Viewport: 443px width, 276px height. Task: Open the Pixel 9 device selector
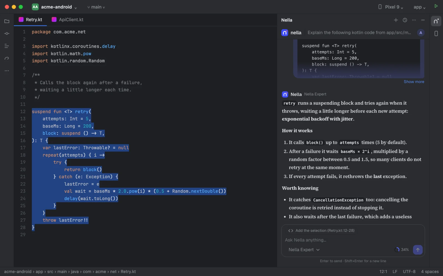[x=391, y=7]
